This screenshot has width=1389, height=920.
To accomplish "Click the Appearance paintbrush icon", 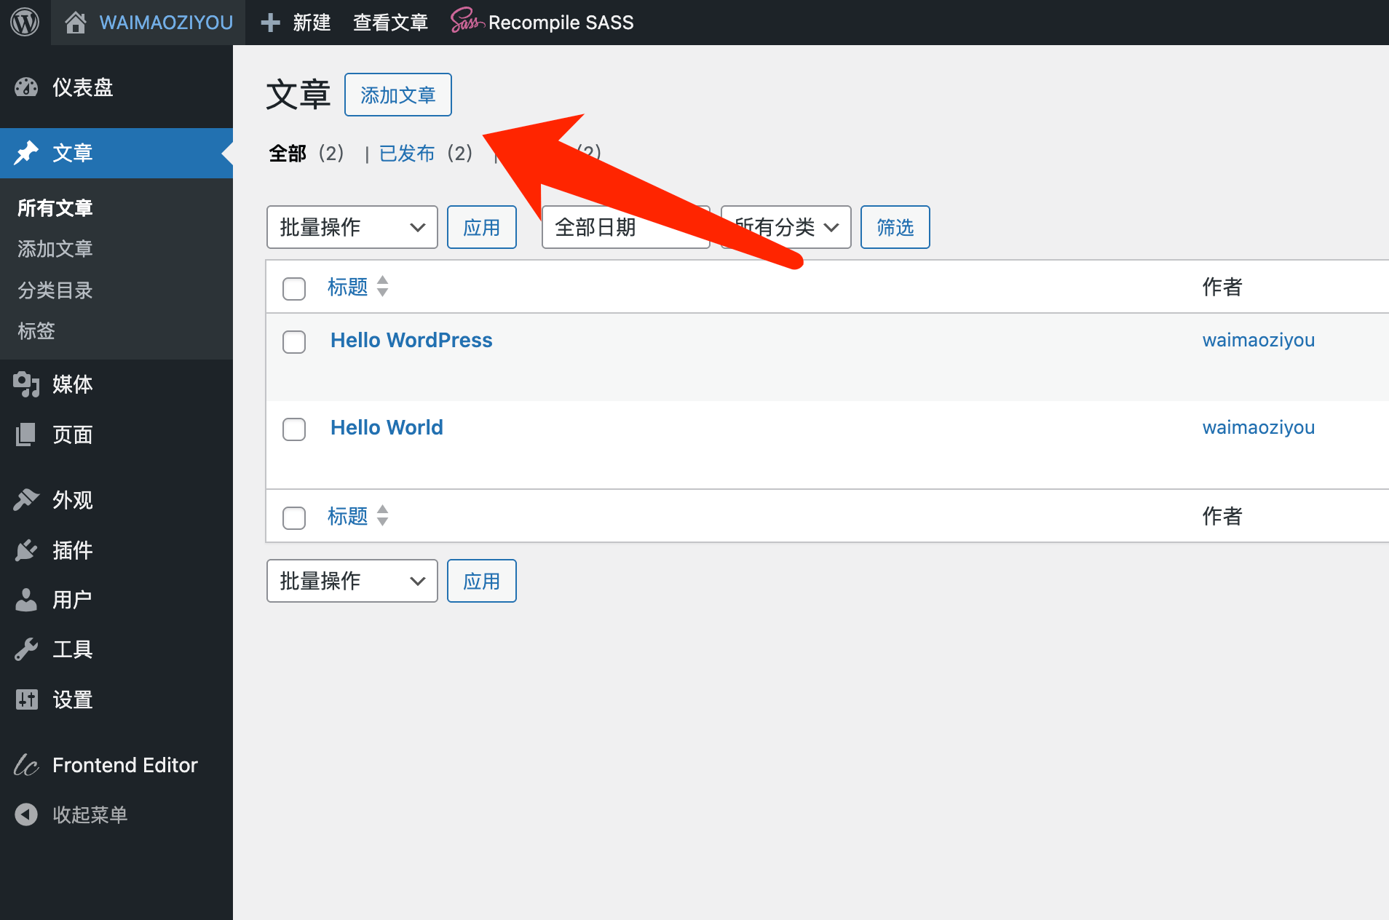I will pyautogui.click(x=26, y=500).
